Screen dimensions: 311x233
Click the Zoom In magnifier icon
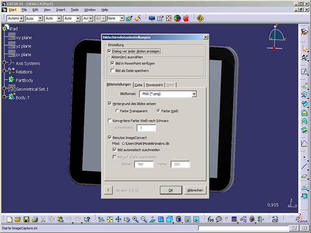pos(135,219)
